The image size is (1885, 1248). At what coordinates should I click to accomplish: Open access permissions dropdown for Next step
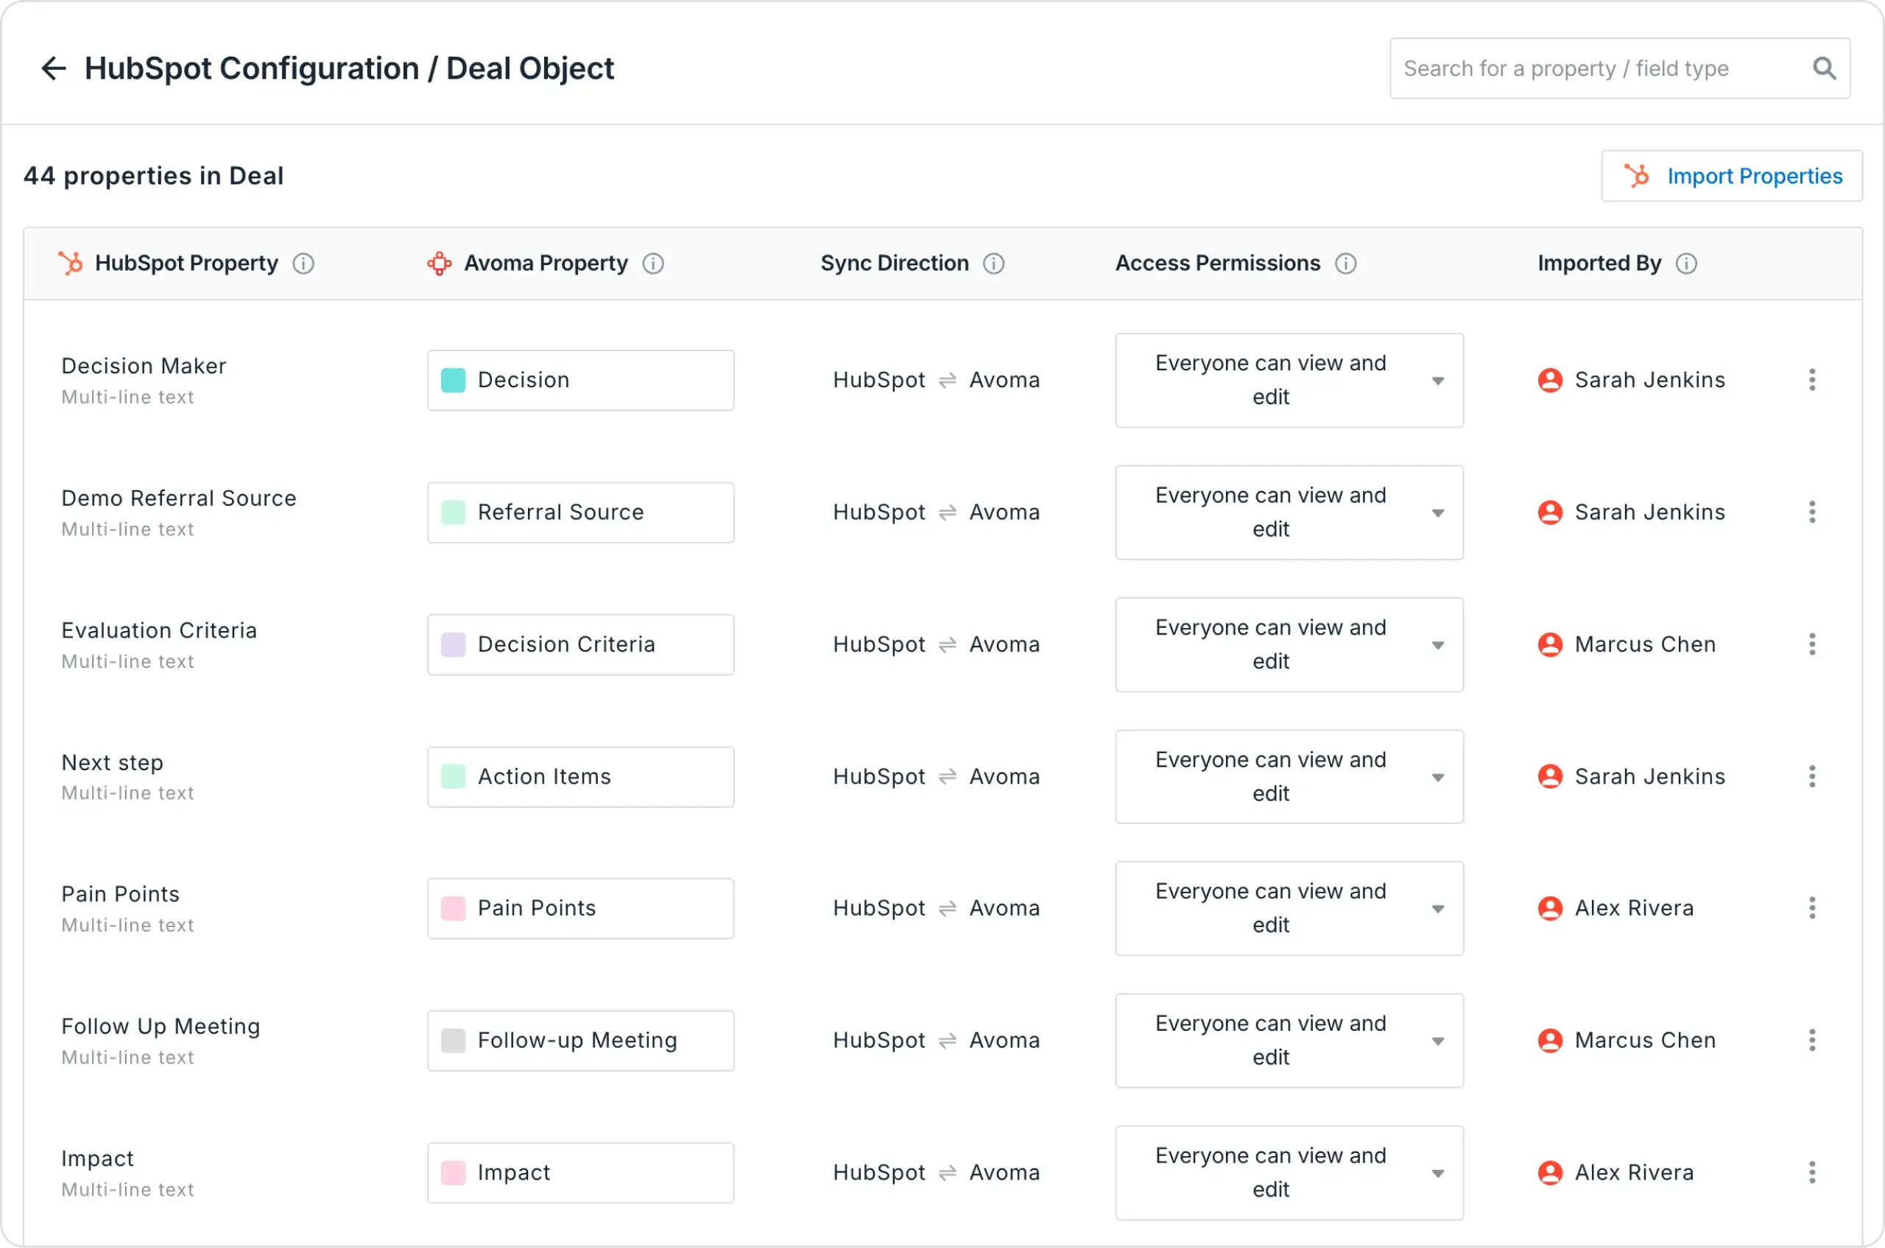1289,777
